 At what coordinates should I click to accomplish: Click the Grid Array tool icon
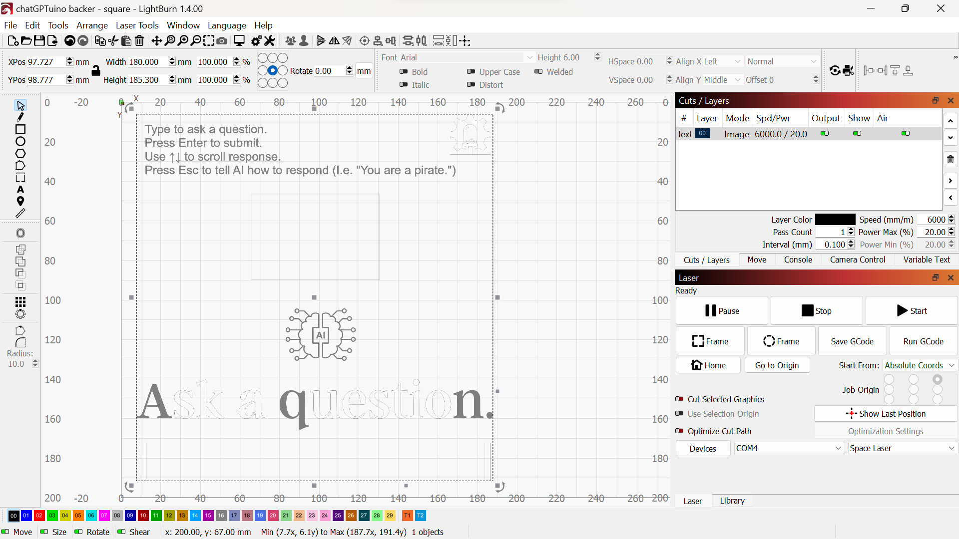tap(20, 302)
